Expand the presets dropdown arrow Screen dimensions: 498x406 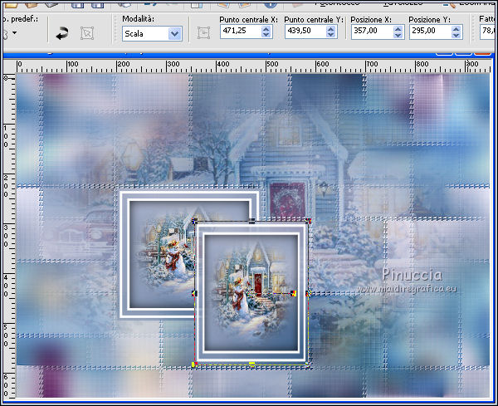pyautogui.click(x=15, y=32)
